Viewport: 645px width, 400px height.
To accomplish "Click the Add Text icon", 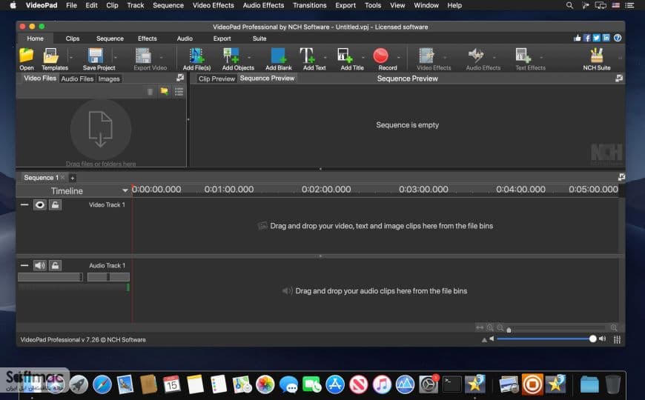I will coord(307,56).
